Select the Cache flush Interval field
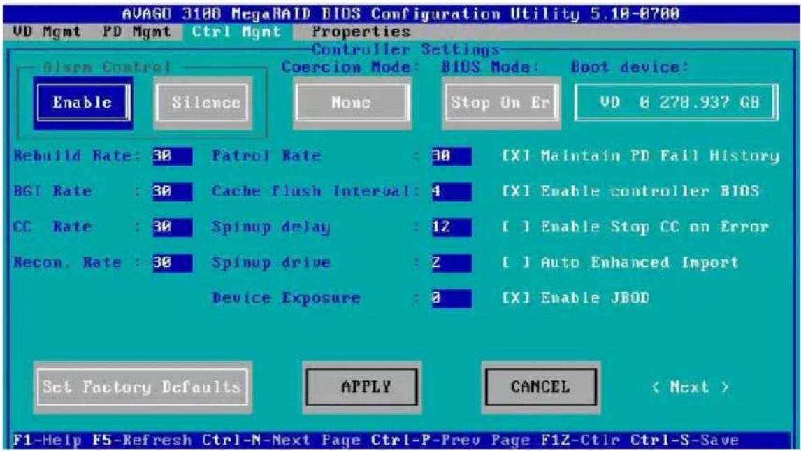 (x=451, y=192)
